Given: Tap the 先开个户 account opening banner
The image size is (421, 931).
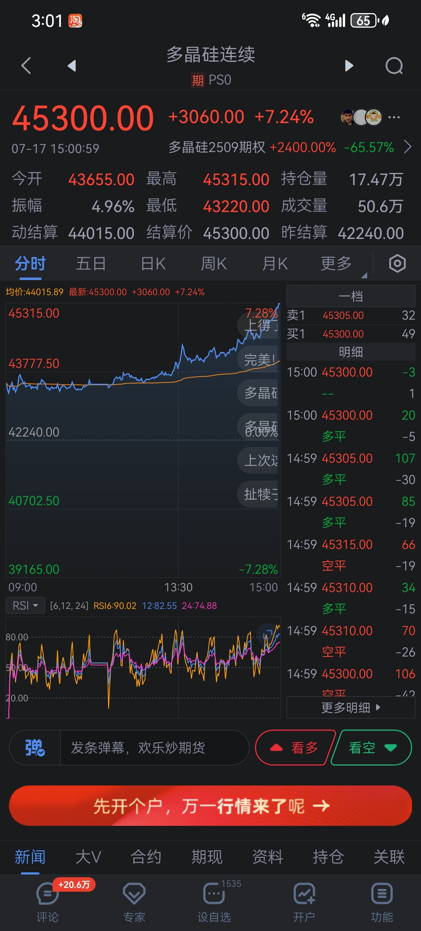Looking at the screenshot, I should tap(210, 805).
